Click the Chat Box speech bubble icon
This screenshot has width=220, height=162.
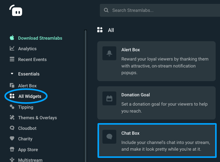(109, 137)
